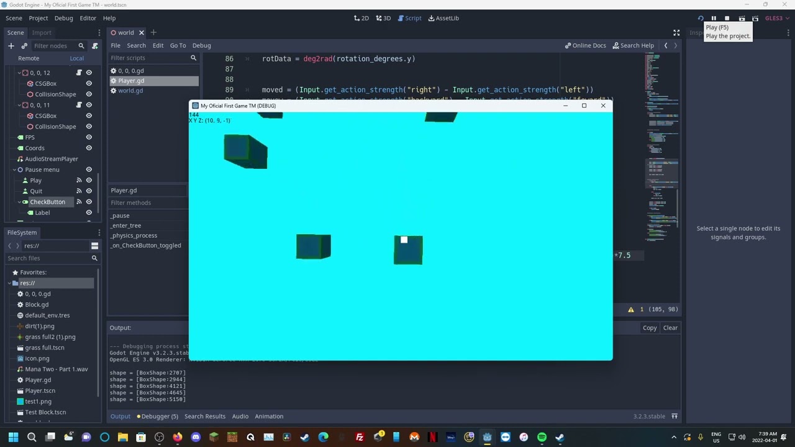Collapse the 0, 0, 11 node
The width and height of the screenshot is (795, 447).
tap(19, 105)
